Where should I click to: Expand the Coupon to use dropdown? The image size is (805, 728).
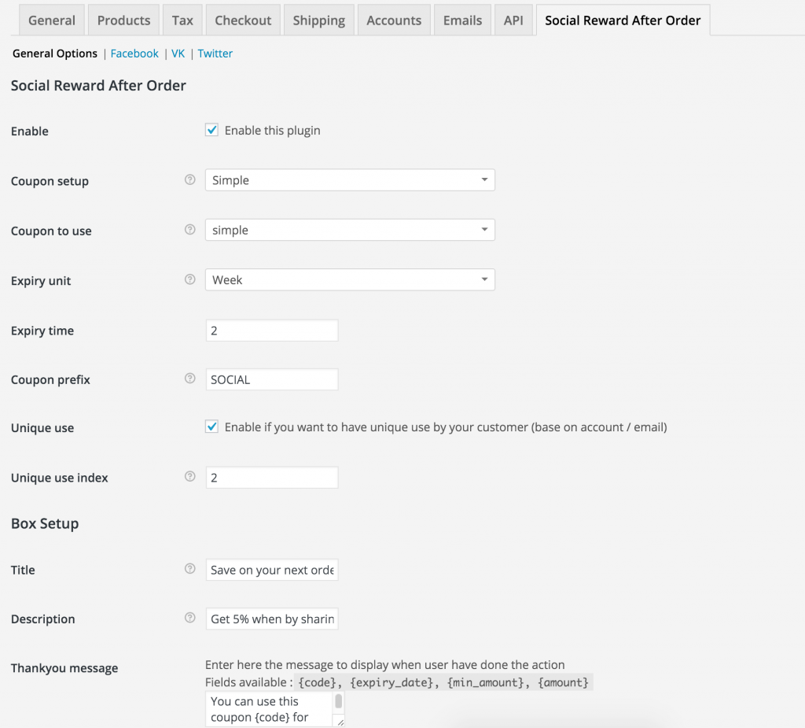[349, 230]
